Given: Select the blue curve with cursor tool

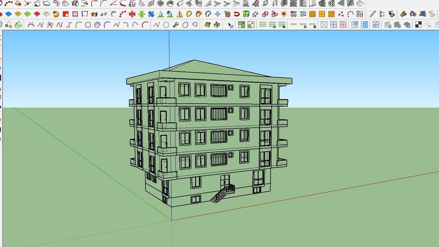Looking at the screenshot, I should point(392,14).
